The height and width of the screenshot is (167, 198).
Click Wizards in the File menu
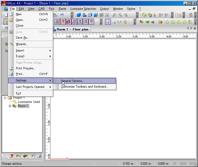point(30,44)
